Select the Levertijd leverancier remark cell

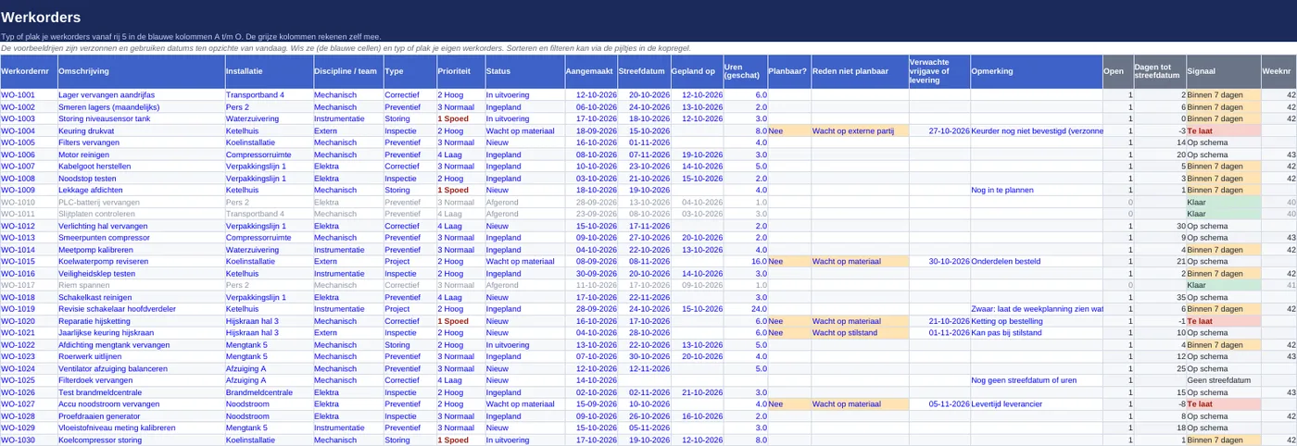pyautogui.click(x=1036, y=404)
